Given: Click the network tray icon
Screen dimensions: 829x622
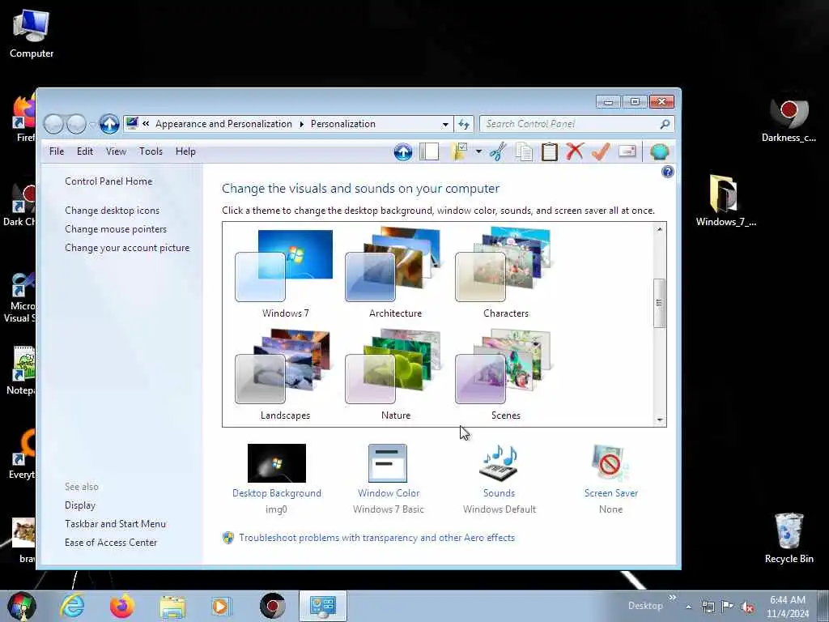Looking at the screenshot, I should click(x=708, y=607).
